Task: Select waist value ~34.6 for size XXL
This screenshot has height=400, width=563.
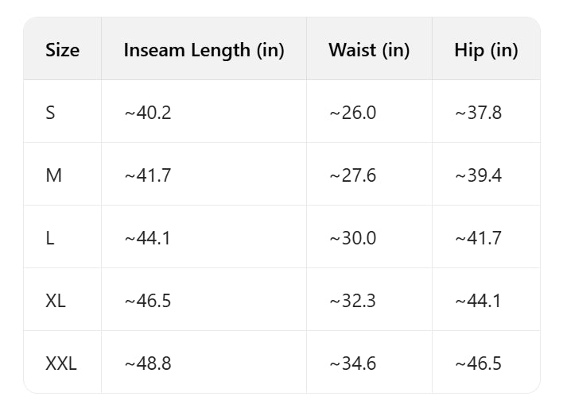Action: tap(352, 363)
